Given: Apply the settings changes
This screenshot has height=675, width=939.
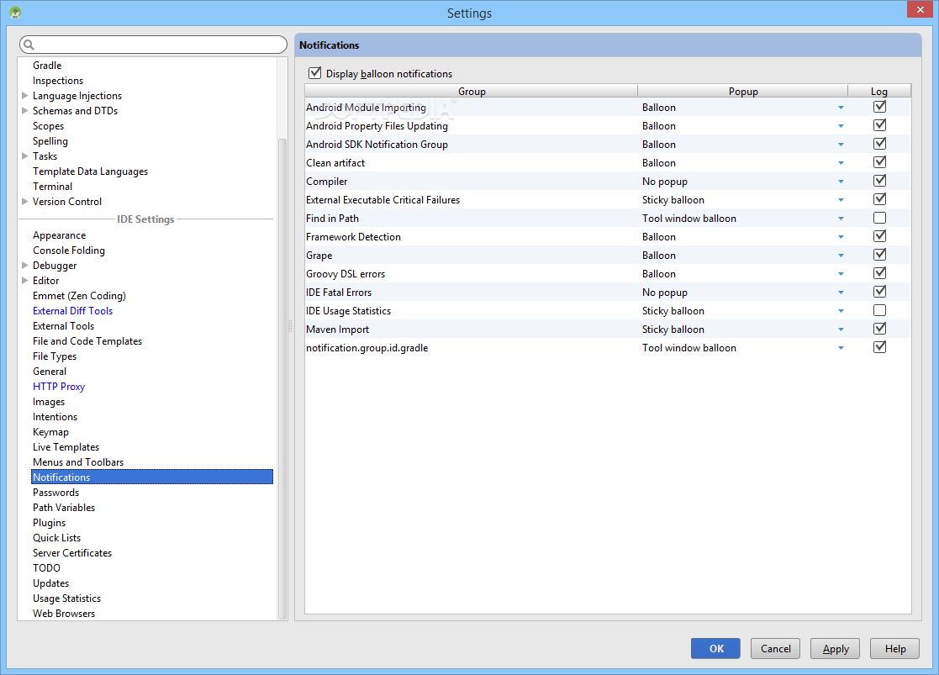Looking at the screenshot, I should click(836, 649).
